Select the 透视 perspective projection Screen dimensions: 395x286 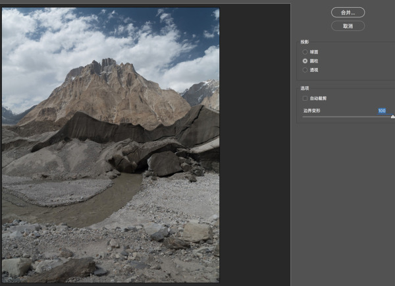pyautogui.click(x=305, y=70)
